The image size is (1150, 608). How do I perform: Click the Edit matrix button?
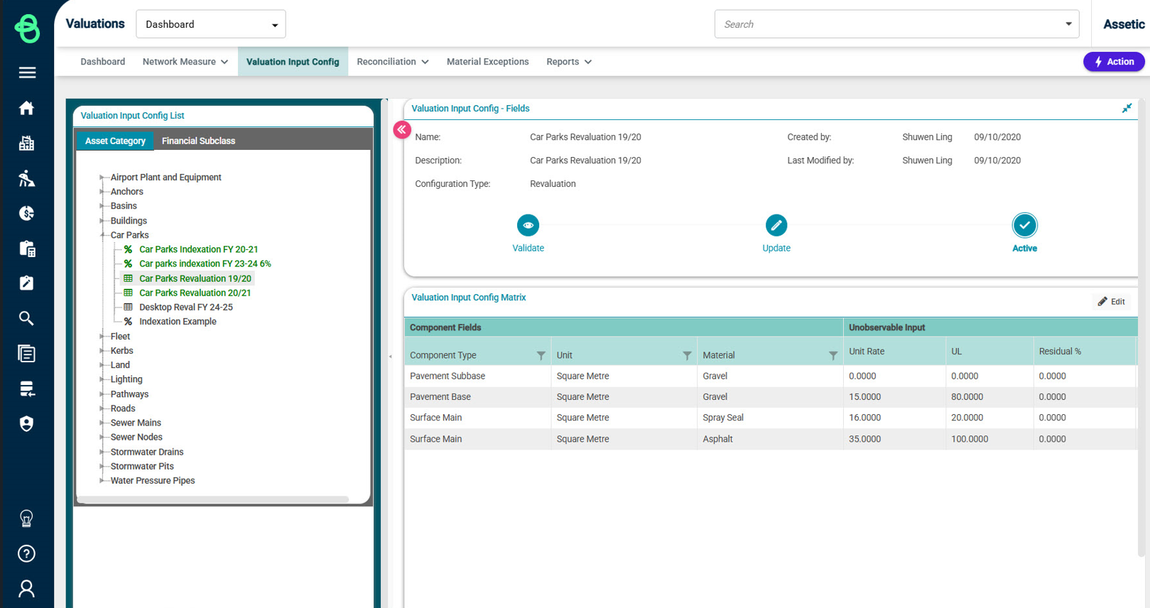(x=1112, y=302)
